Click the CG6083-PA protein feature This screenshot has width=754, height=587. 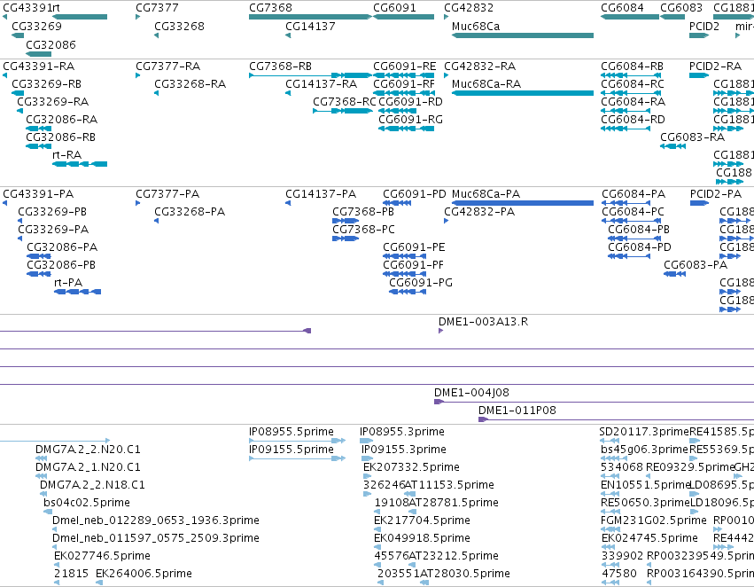coord(674,274)
